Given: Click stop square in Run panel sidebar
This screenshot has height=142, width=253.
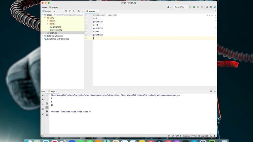Looking at the screenshot, I should [x=43, y=104].
